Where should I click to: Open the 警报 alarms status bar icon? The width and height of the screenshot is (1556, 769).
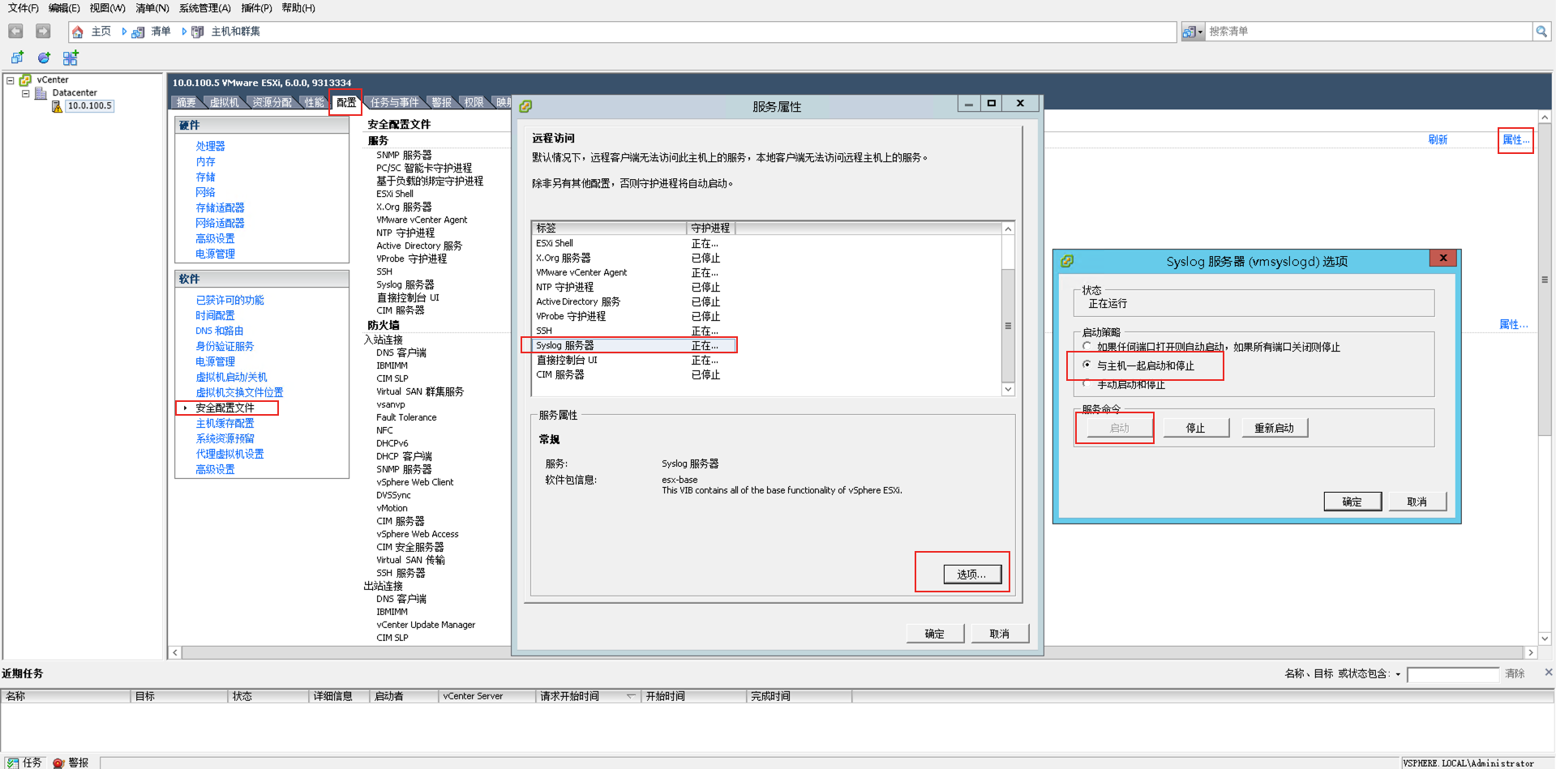[x=58, y=763]
